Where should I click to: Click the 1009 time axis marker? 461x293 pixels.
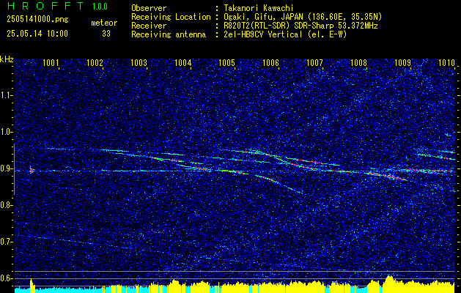click(x=403, y=62)
